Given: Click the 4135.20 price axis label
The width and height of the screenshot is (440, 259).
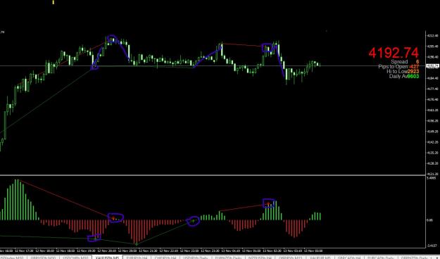Looking at the screenshot, I should point(432,153).
